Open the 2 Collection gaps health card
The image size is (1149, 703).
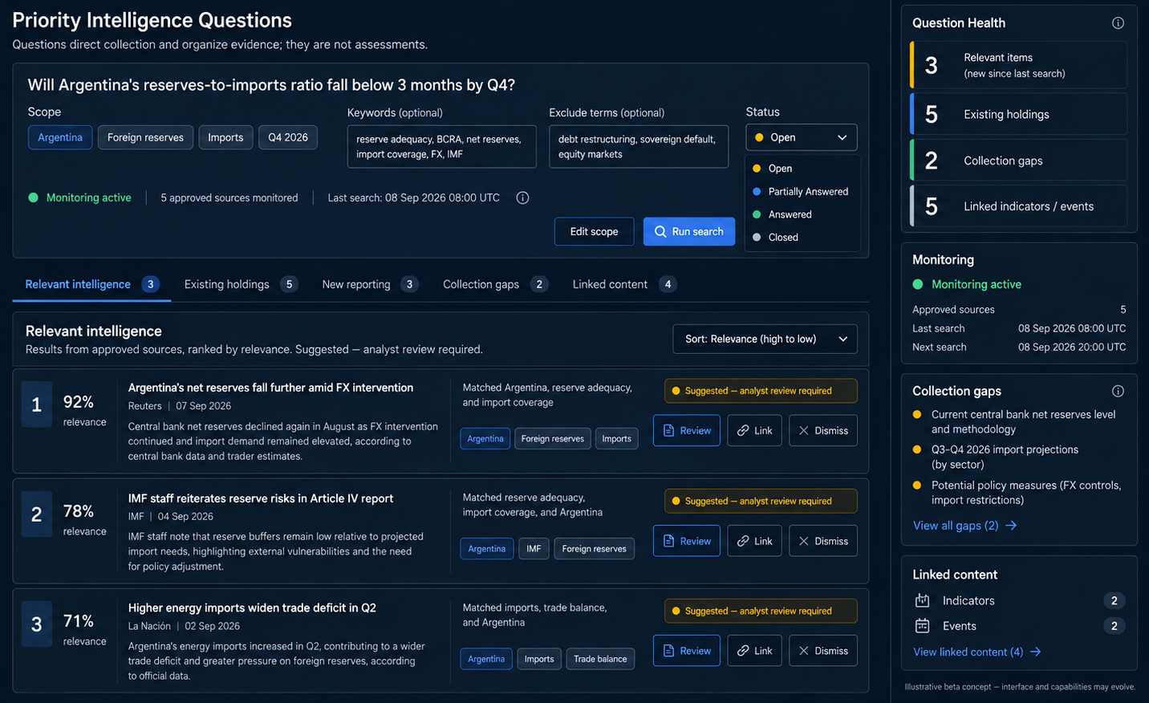[1019, 161]
